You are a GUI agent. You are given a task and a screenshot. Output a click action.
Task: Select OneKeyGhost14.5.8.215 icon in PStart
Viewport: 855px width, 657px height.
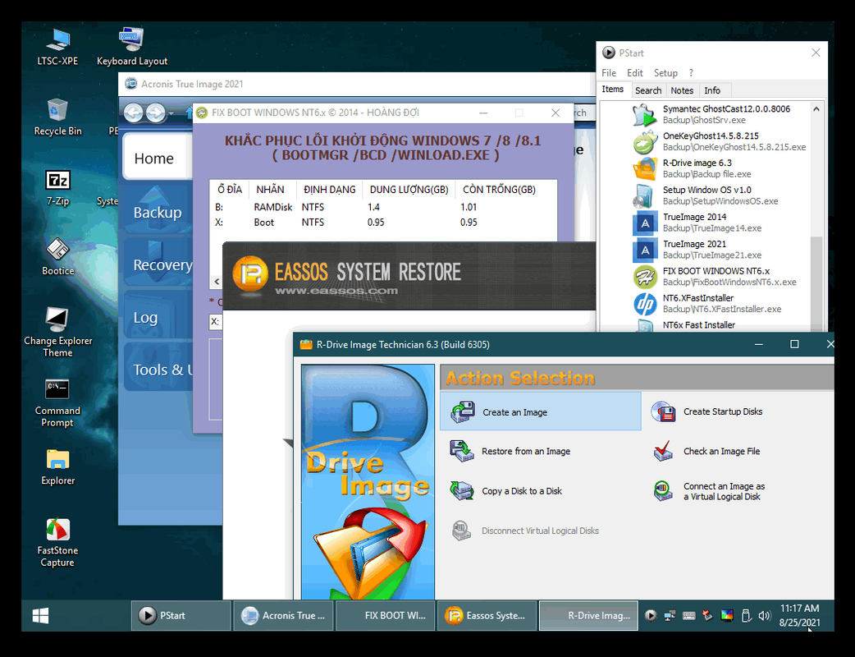[645, 142]
